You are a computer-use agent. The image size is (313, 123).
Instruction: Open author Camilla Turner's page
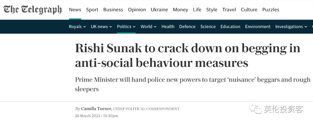click(97, 109)
